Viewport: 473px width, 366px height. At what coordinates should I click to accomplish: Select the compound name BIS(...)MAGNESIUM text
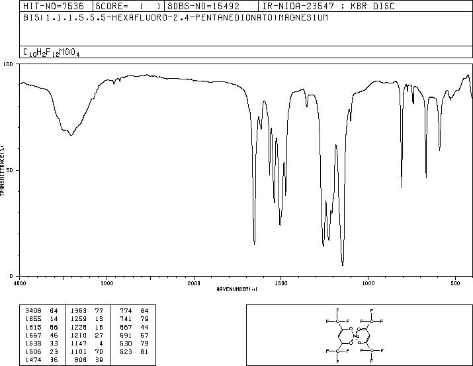coord(175,17)
